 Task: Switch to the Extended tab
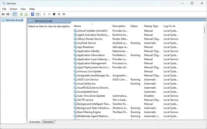35,122
